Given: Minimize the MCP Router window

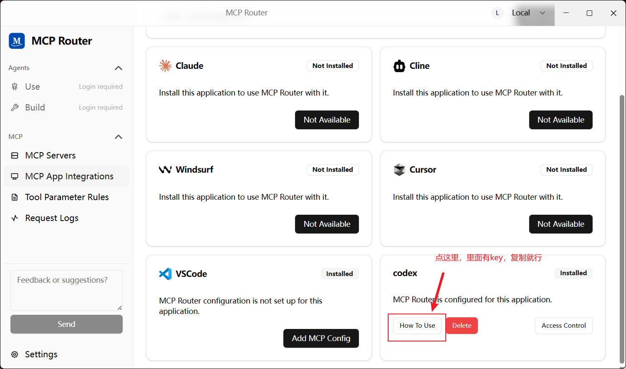Looking at the screenshot, I should click(x=566, y=13).
